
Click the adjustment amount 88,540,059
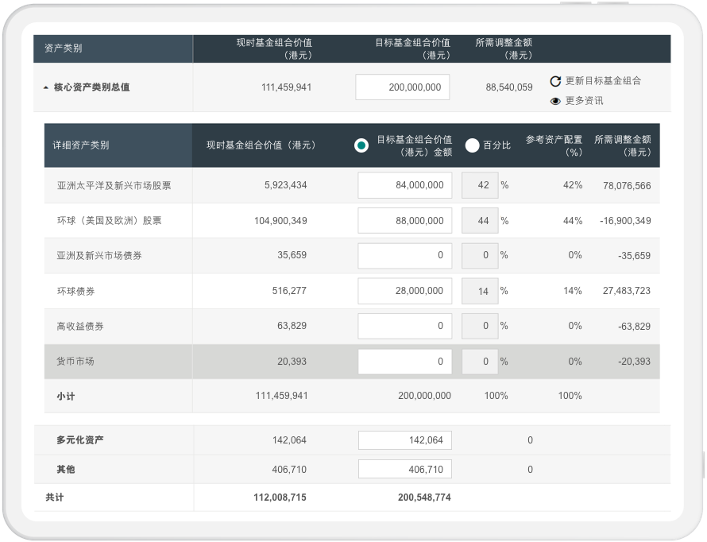(x=509, y=87)
